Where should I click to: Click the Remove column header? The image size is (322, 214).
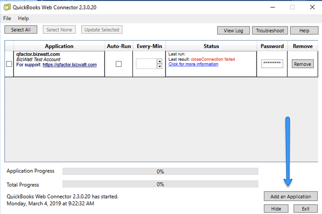[303, 46]
